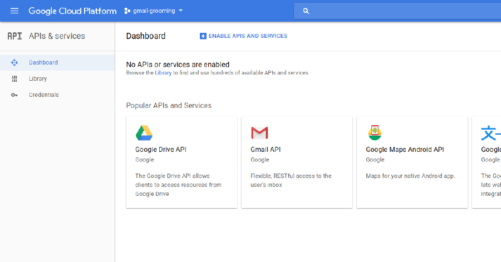Image resolution: width=501 pixels, height=262 pixels.
Task: Click the Google Maps Android icon
Action: pos(375,133)
